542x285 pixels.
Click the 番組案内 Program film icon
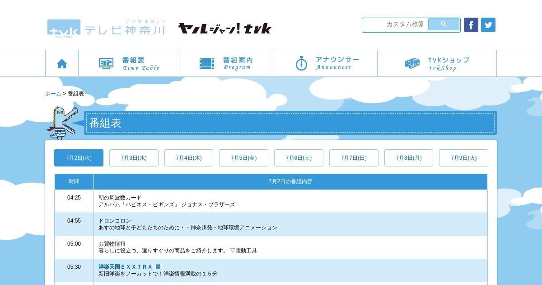pyautogui.click(x=207, y=63)
